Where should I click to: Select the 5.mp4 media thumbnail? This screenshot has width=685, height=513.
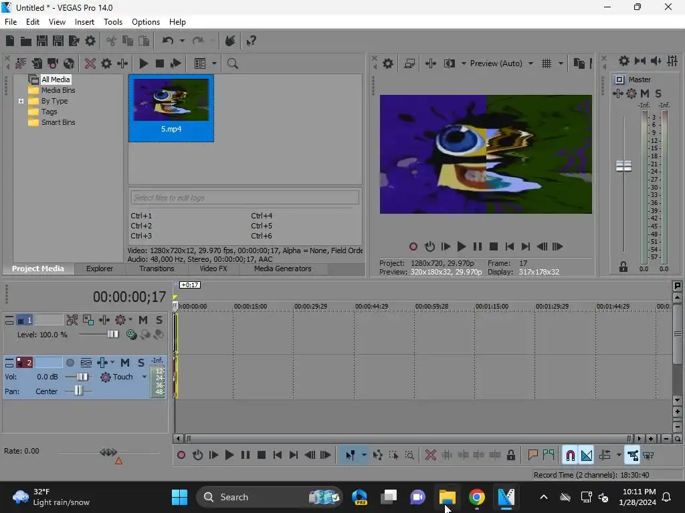tap(171, 108)
